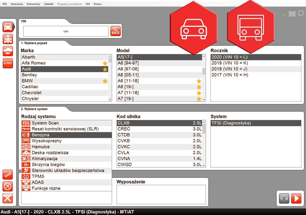
Task: Click the red X exit icon
Action: 8,198
